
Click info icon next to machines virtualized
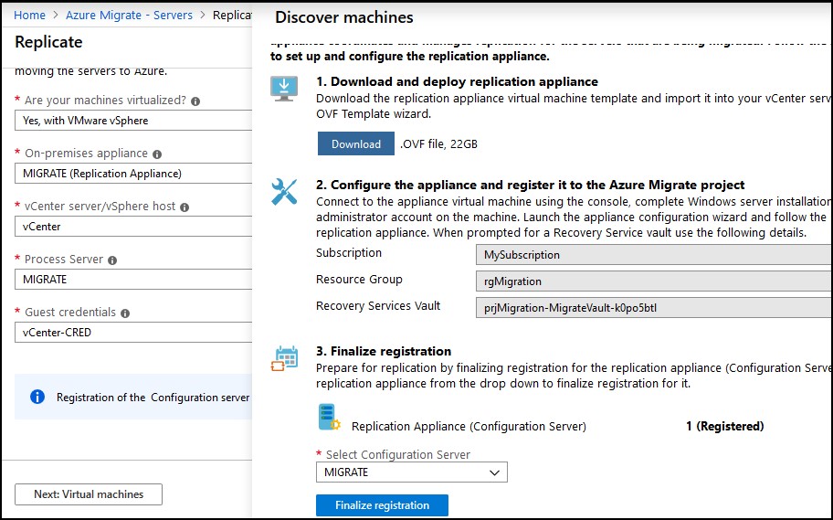[195, 101]
